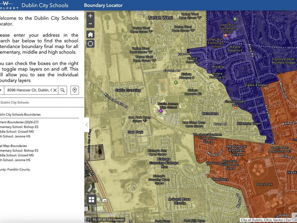Clear the address search text
The width and height of the screenshot is (297, 223).
pyautogui.click(x=55, y=90)
